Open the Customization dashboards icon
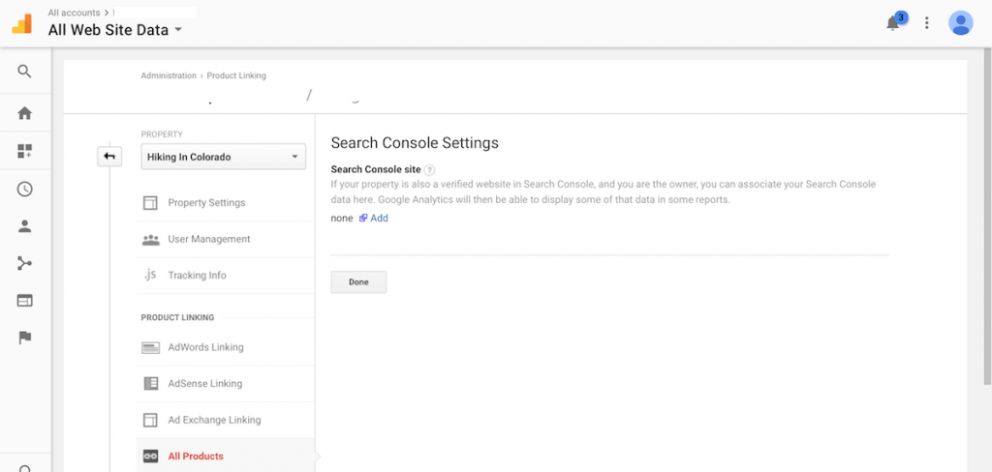The image size is (992, 472). (x=24, y=151)
